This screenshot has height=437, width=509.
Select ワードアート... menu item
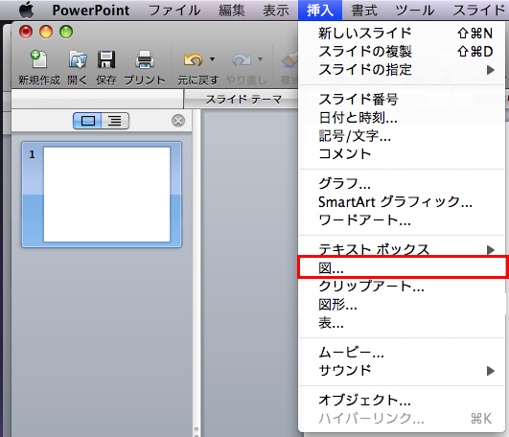(402, 220)
